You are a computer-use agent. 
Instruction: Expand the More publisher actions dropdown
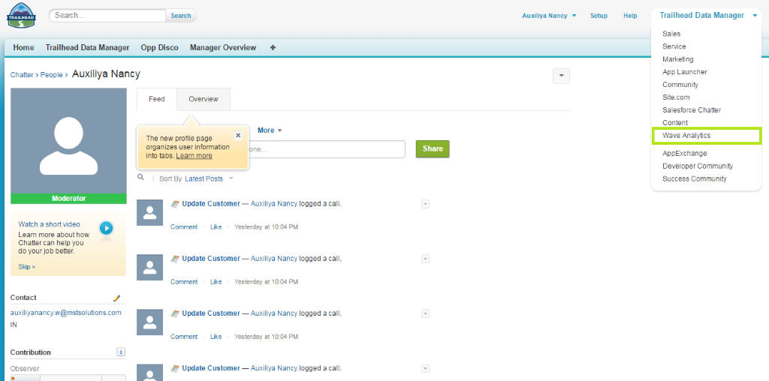270,130
